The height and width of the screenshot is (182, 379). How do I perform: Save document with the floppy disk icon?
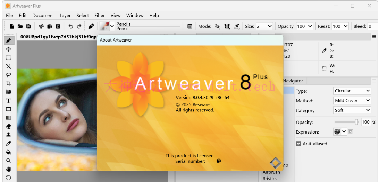tap(28, 26)
